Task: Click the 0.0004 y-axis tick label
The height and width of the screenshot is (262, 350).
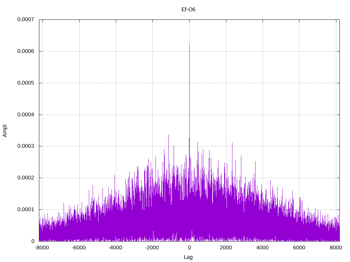Action: (26, 115)
